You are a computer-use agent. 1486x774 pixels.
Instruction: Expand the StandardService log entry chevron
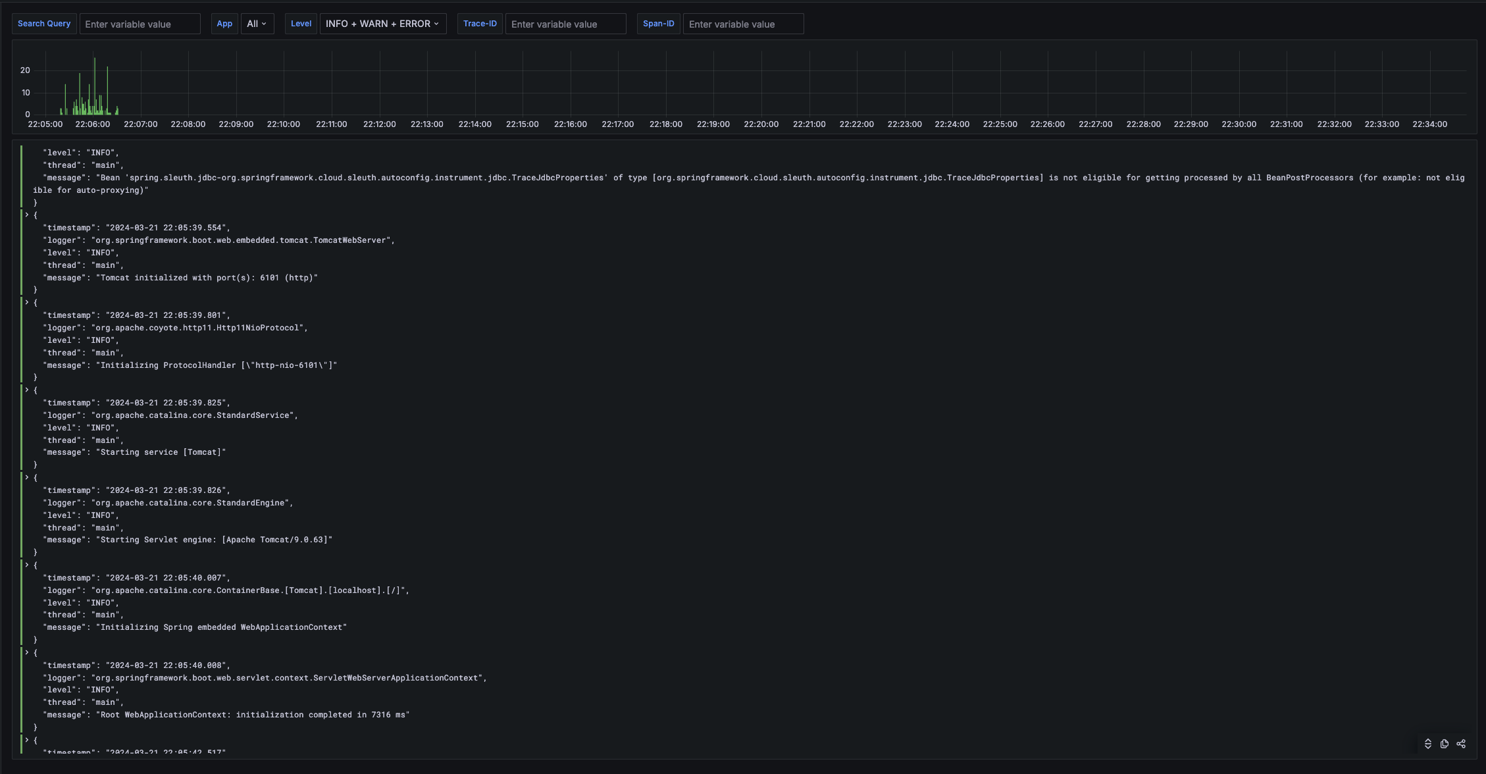(x=27, y=390)
